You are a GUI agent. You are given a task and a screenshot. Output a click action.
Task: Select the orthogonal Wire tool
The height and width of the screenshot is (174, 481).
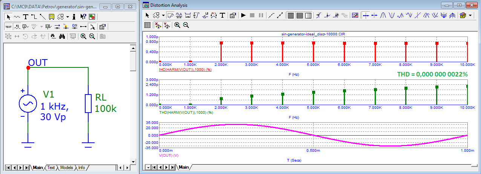(34, 17)
